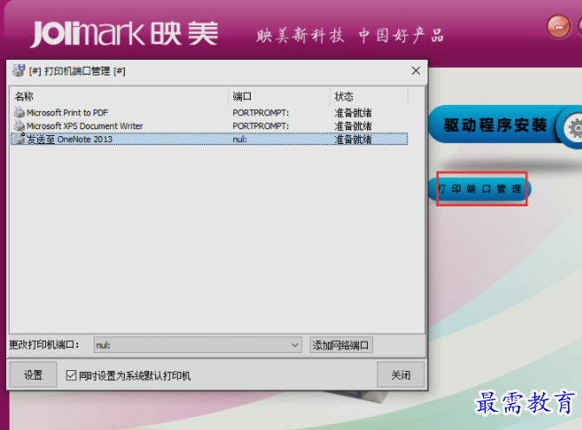Click printer icon beside 发送至 OneNote 2013
The height and width of the screenshot is (430, 582).
click(19, 139)
